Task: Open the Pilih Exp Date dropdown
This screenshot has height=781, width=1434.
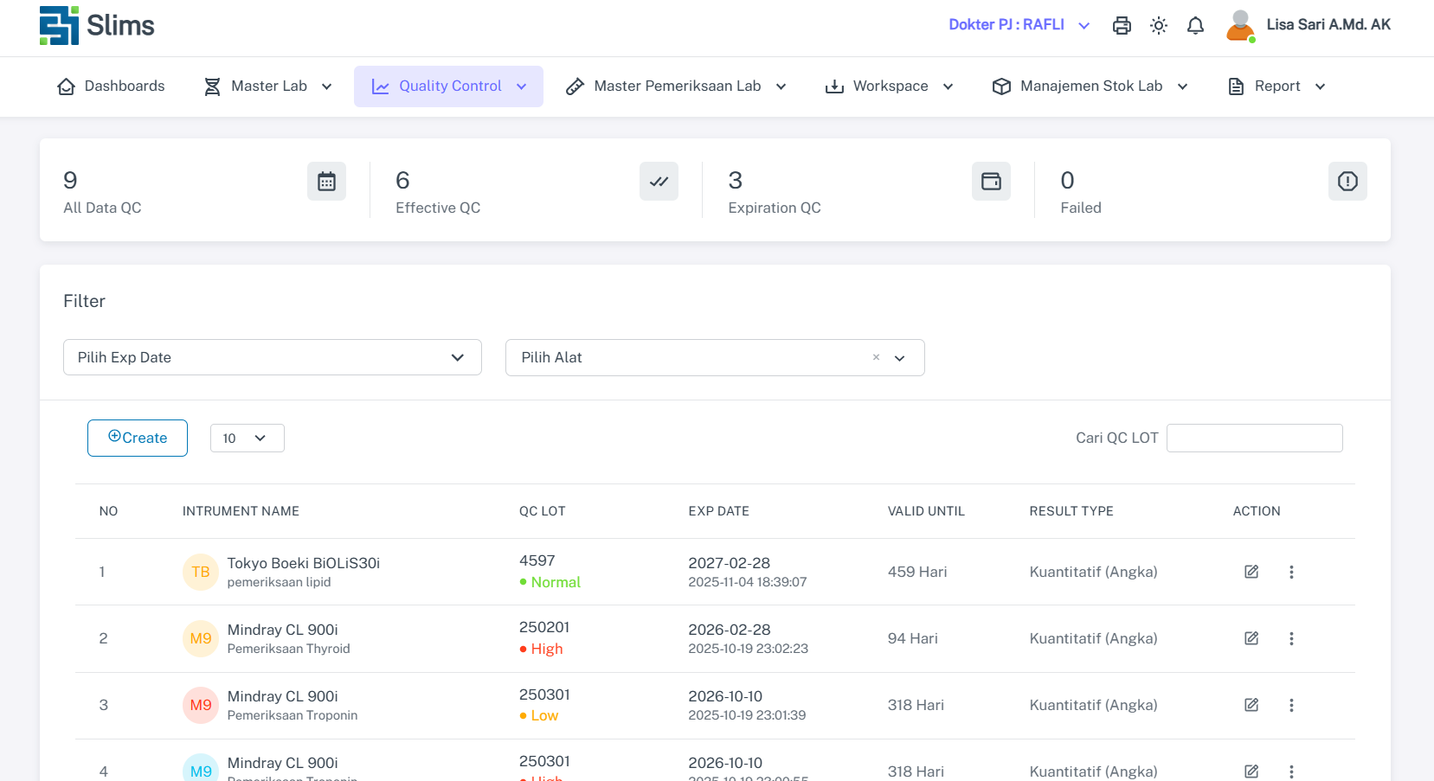Action: pos(273,357)
